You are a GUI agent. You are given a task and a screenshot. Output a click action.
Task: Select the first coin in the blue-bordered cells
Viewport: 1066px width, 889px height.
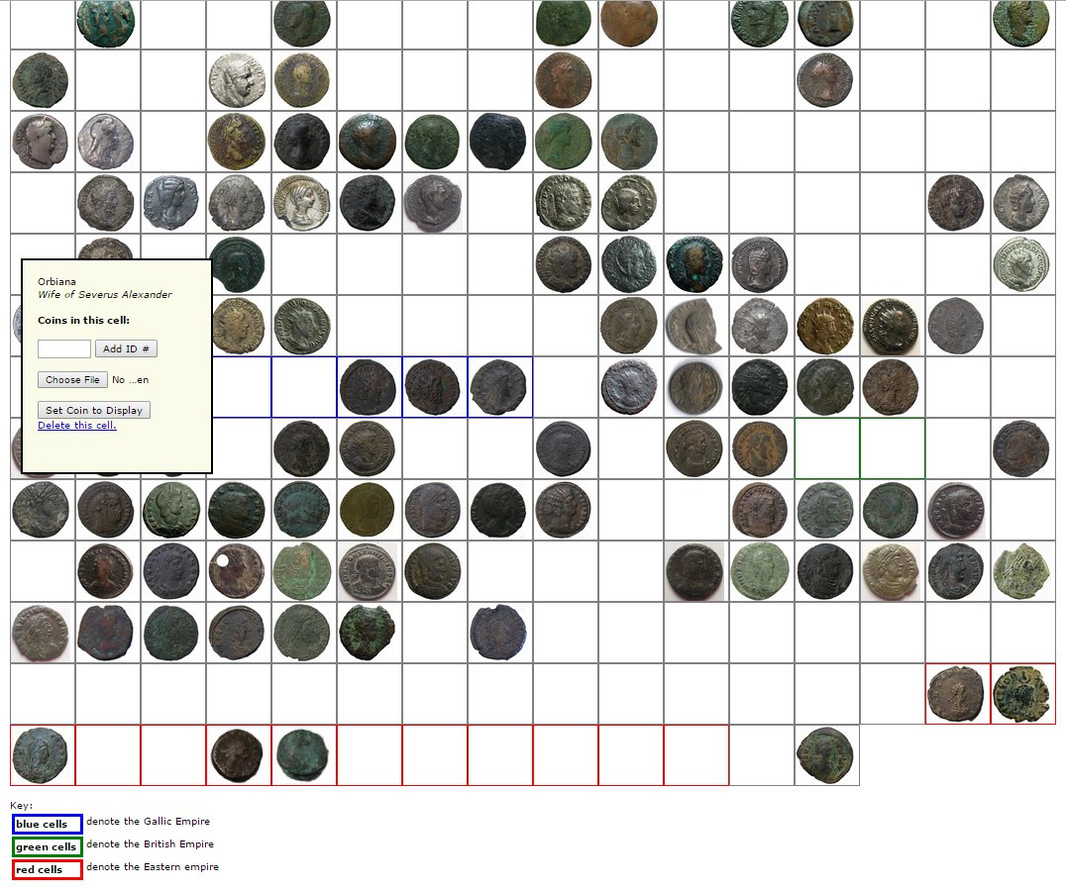368,387
